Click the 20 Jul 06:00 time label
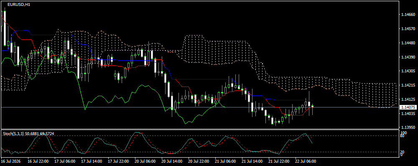418x166 pixels. click(145, 161)
